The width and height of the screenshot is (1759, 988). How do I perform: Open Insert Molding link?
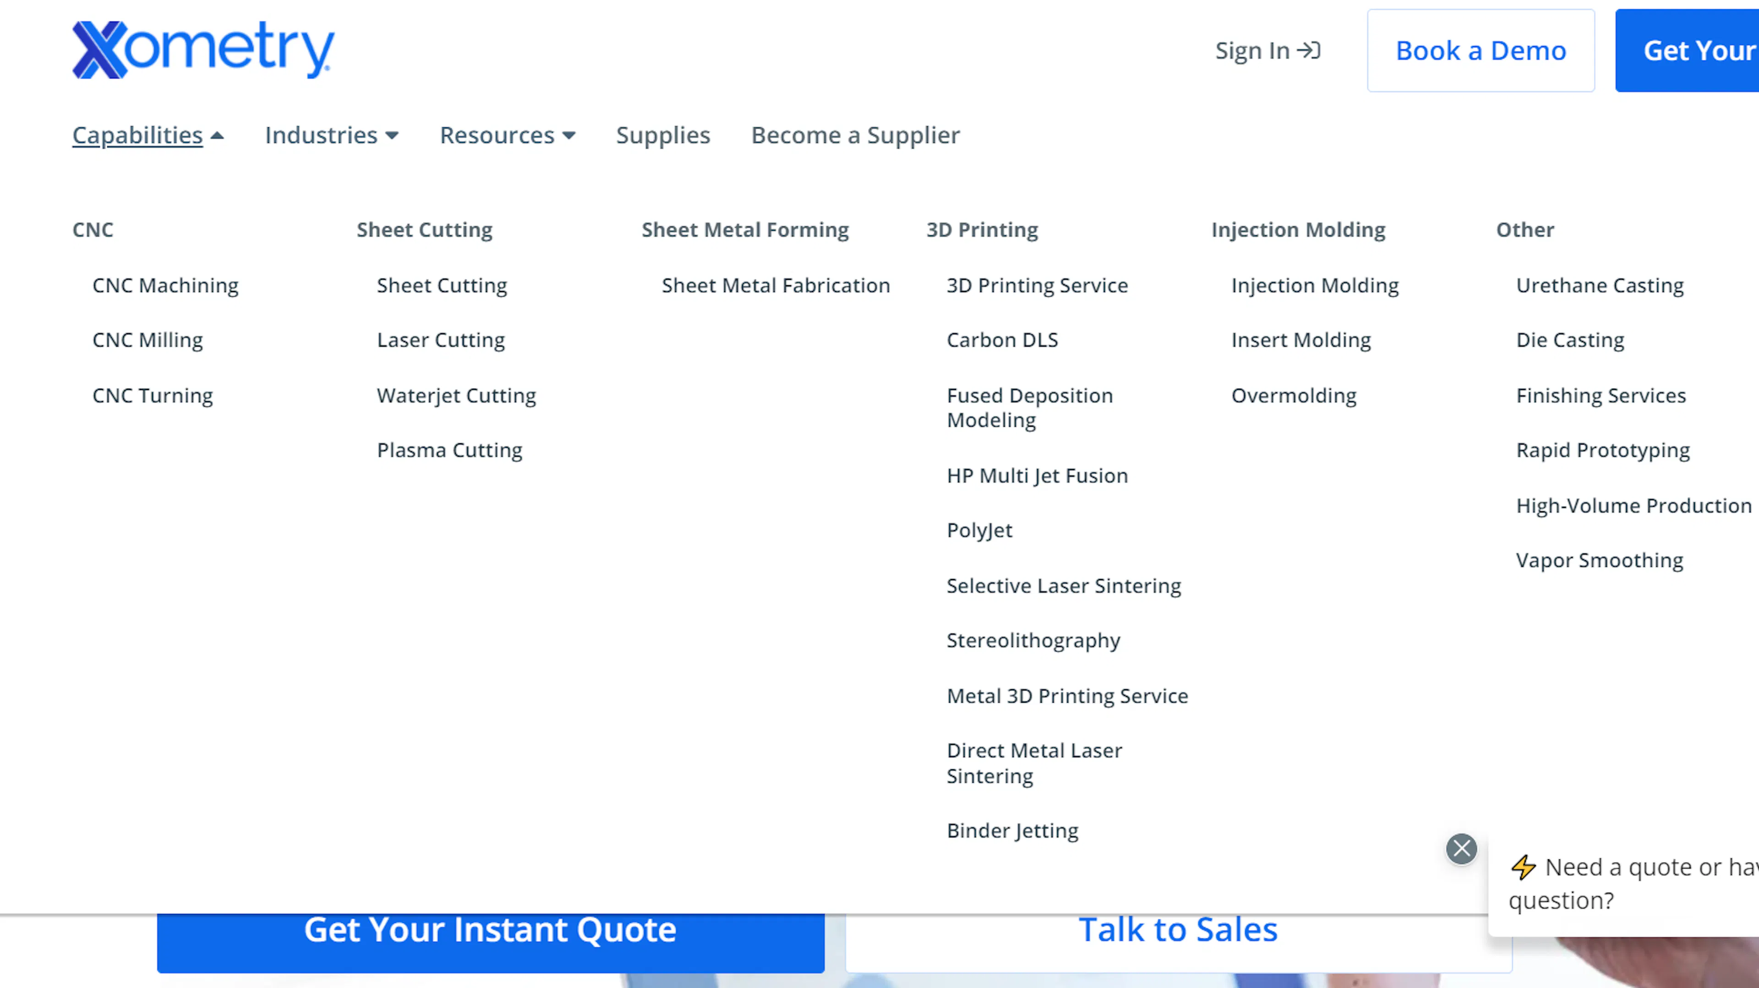pos(1301,340)
